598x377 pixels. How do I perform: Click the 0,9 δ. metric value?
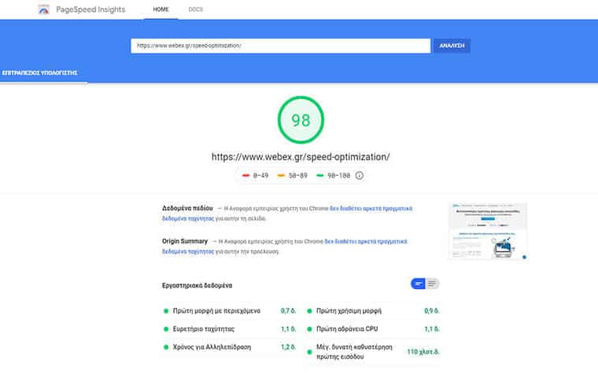[432, 311]
